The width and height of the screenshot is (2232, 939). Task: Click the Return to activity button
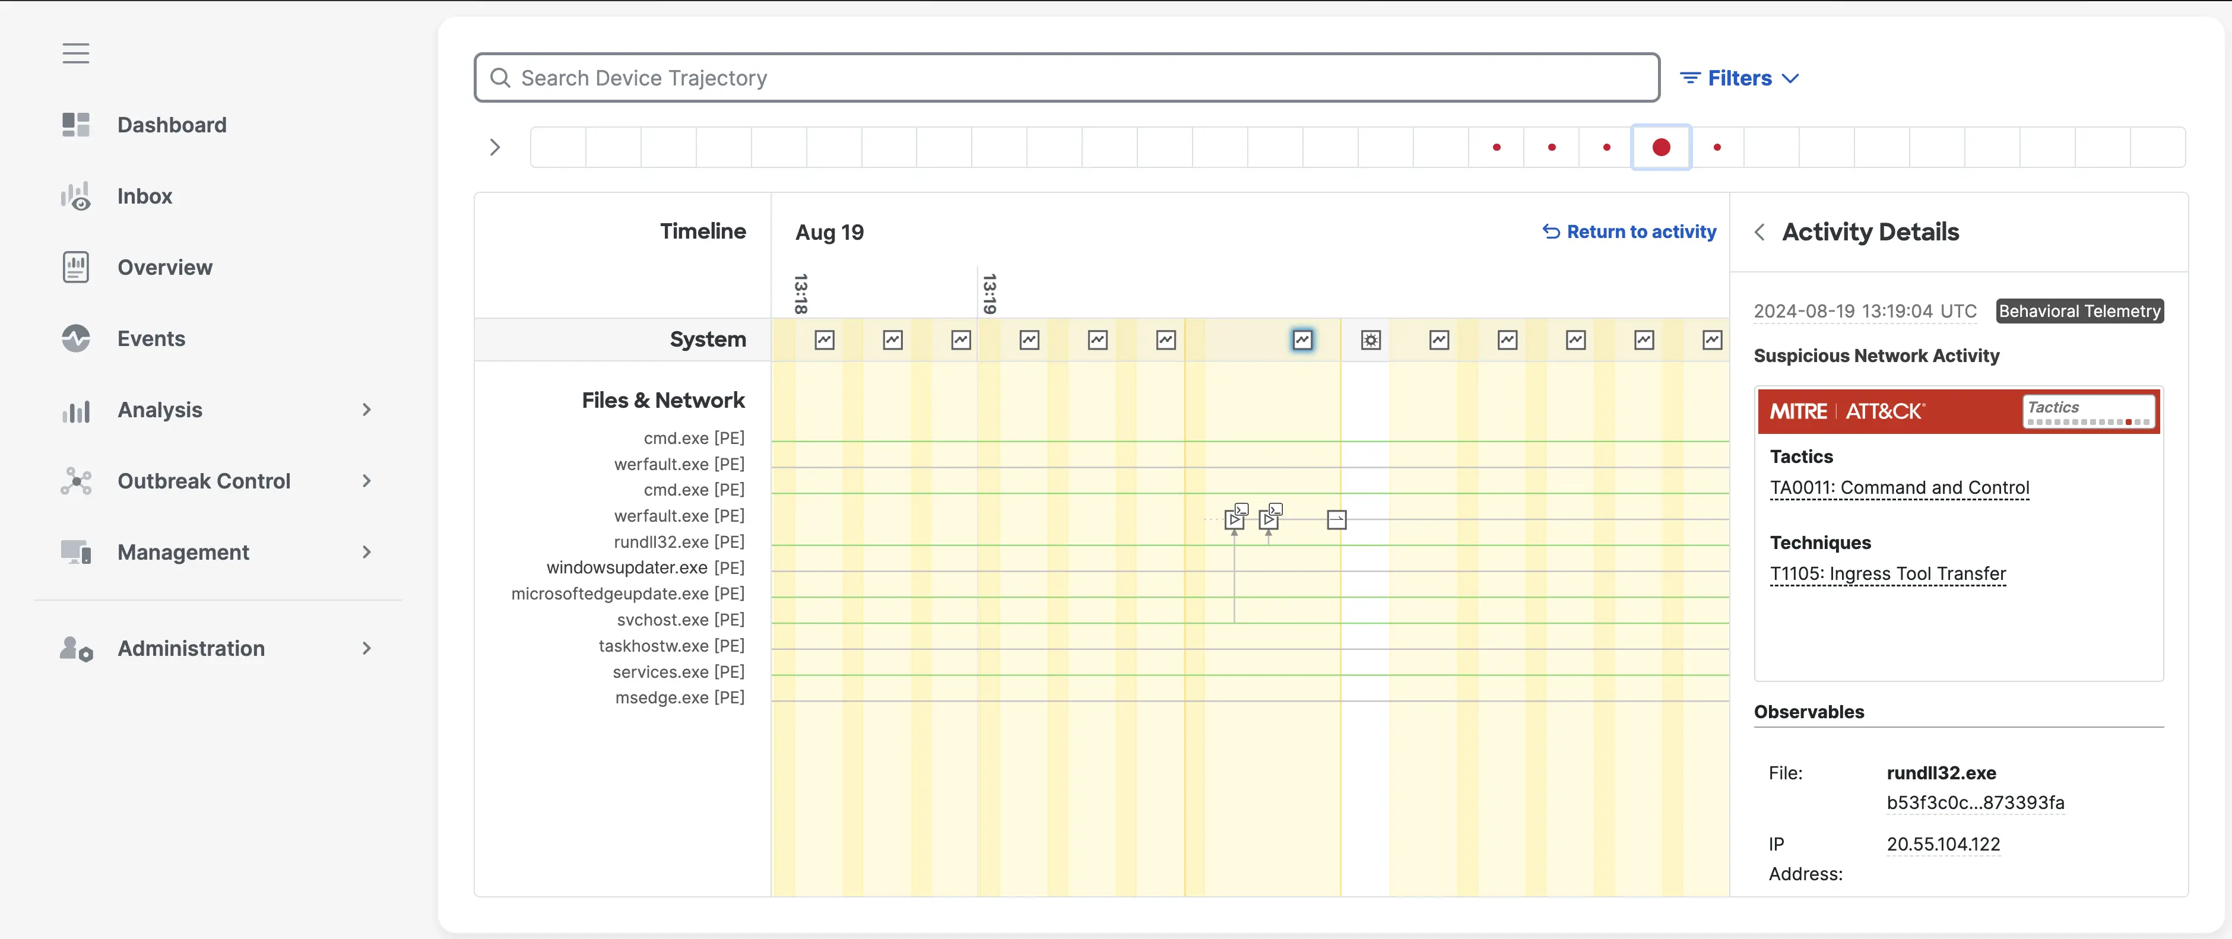pyautogui.click(x=1628, y=230)
